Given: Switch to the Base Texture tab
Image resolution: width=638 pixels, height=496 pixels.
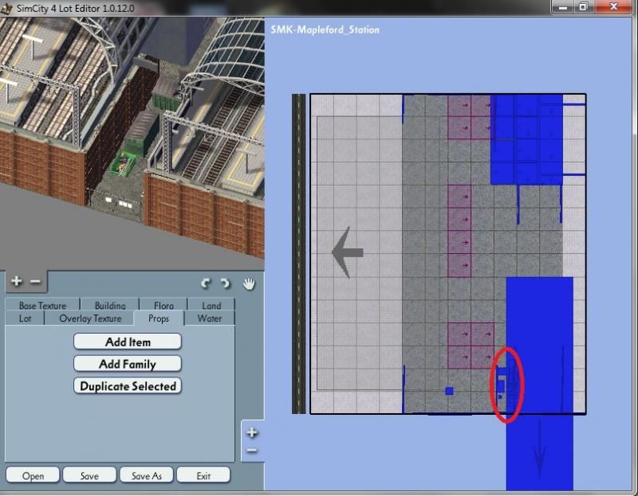Looking at the screenshot, I should (x=42, y=305).
